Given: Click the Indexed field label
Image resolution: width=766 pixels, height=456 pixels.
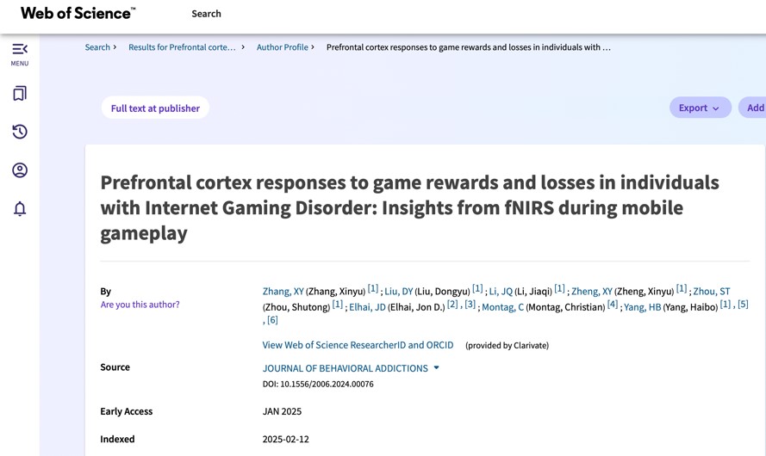Looking at the screenshot, I should click(117, 439).
